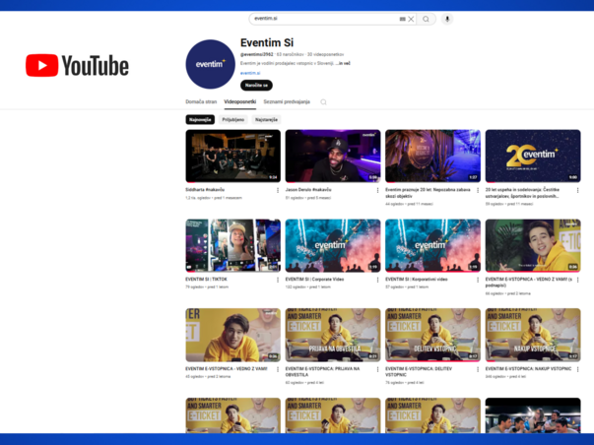
Task: Click the Naročite se subscribe button
Action: [256, 86]
